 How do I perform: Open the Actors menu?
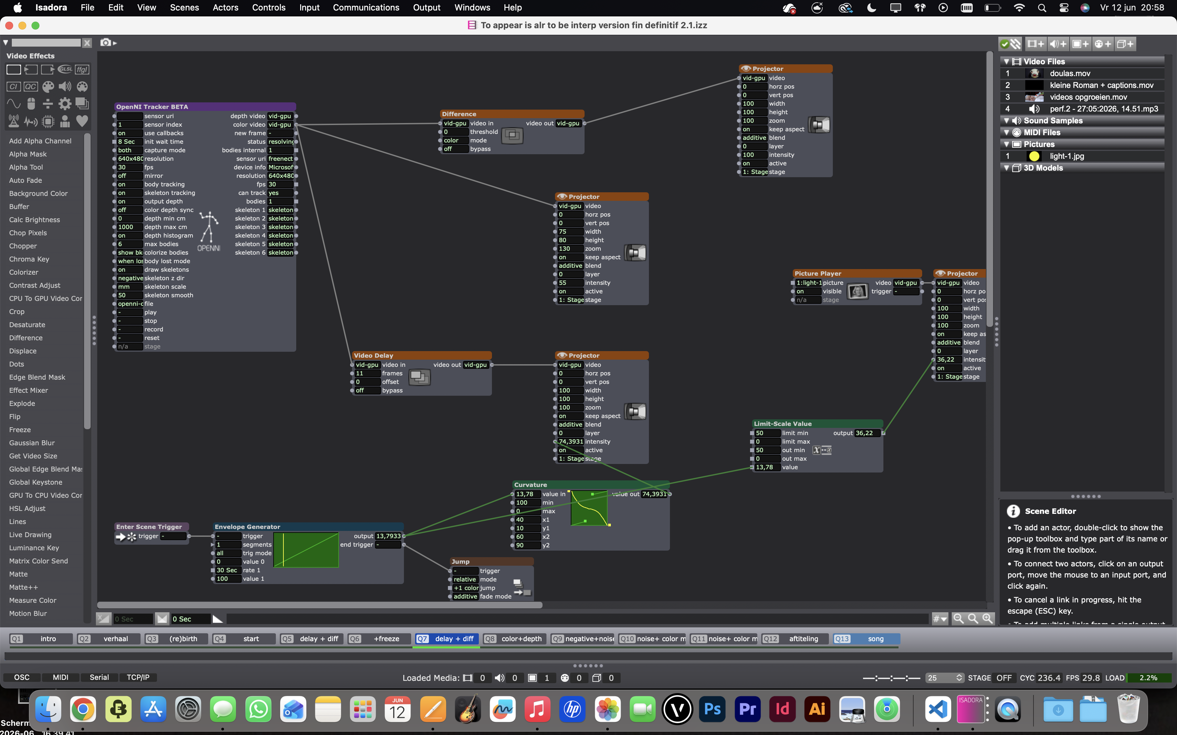point(225,8)
